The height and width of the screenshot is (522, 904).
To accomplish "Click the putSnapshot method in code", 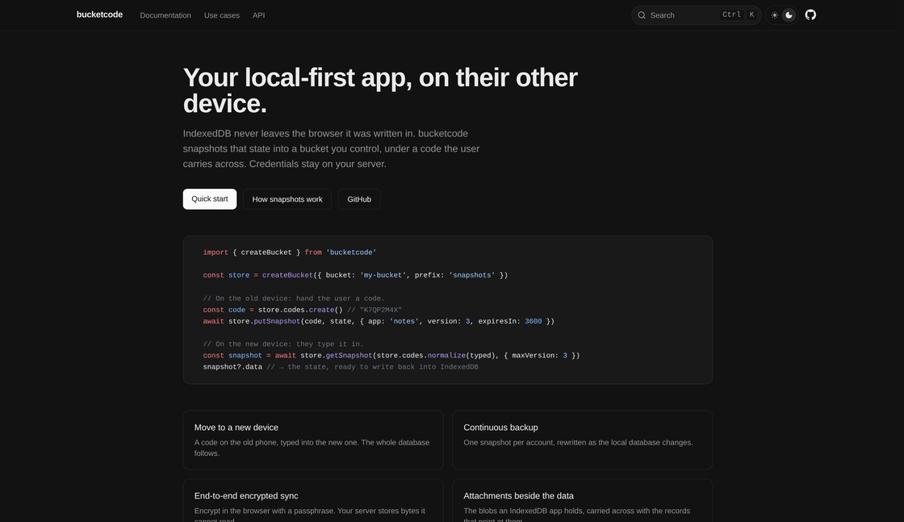I will (x=277, y=321).
